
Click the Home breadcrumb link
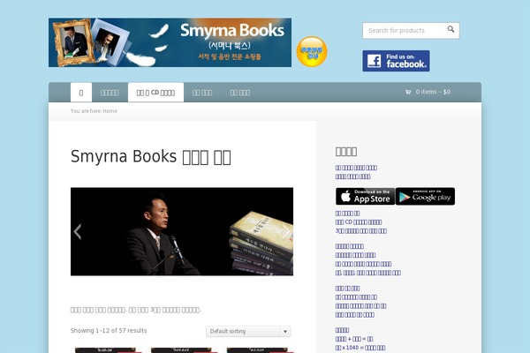click(110, 111)
